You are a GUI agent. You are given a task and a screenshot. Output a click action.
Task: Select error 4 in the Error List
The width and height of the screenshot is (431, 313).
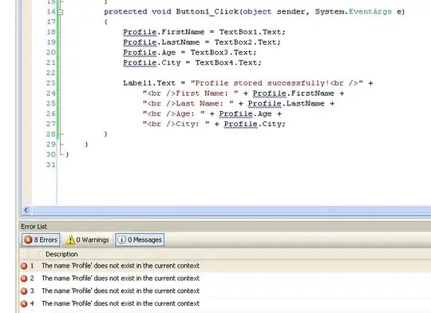coord(225,303)
